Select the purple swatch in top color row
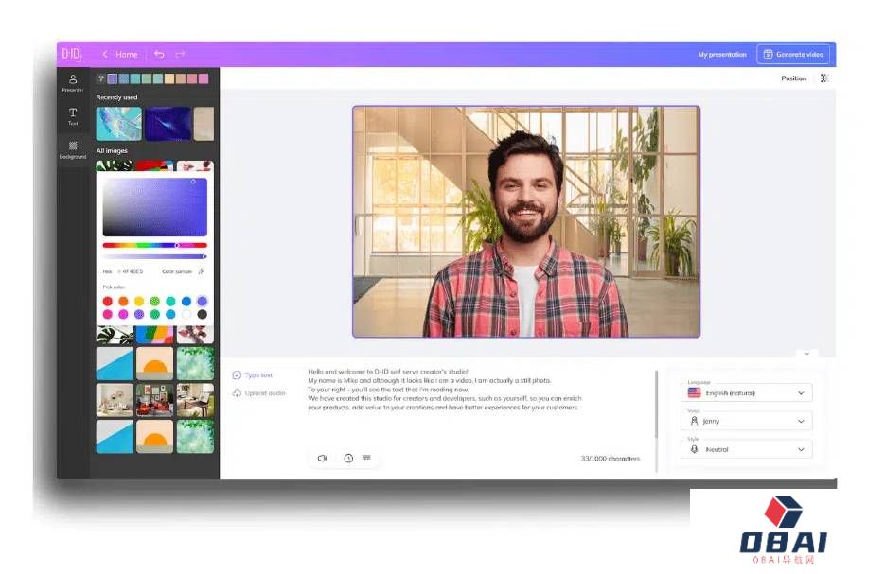 [x=113, y=78]
